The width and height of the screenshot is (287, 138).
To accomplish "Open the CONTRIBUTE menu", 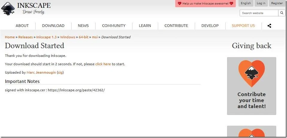I will coord(176,26).
